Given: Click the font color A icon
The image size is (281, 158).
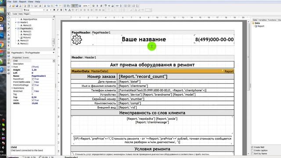Looking at the screenshot, I should [x=69, y=10].
